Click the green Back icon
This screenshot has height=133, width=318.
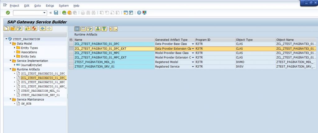[x=64, y=13]
